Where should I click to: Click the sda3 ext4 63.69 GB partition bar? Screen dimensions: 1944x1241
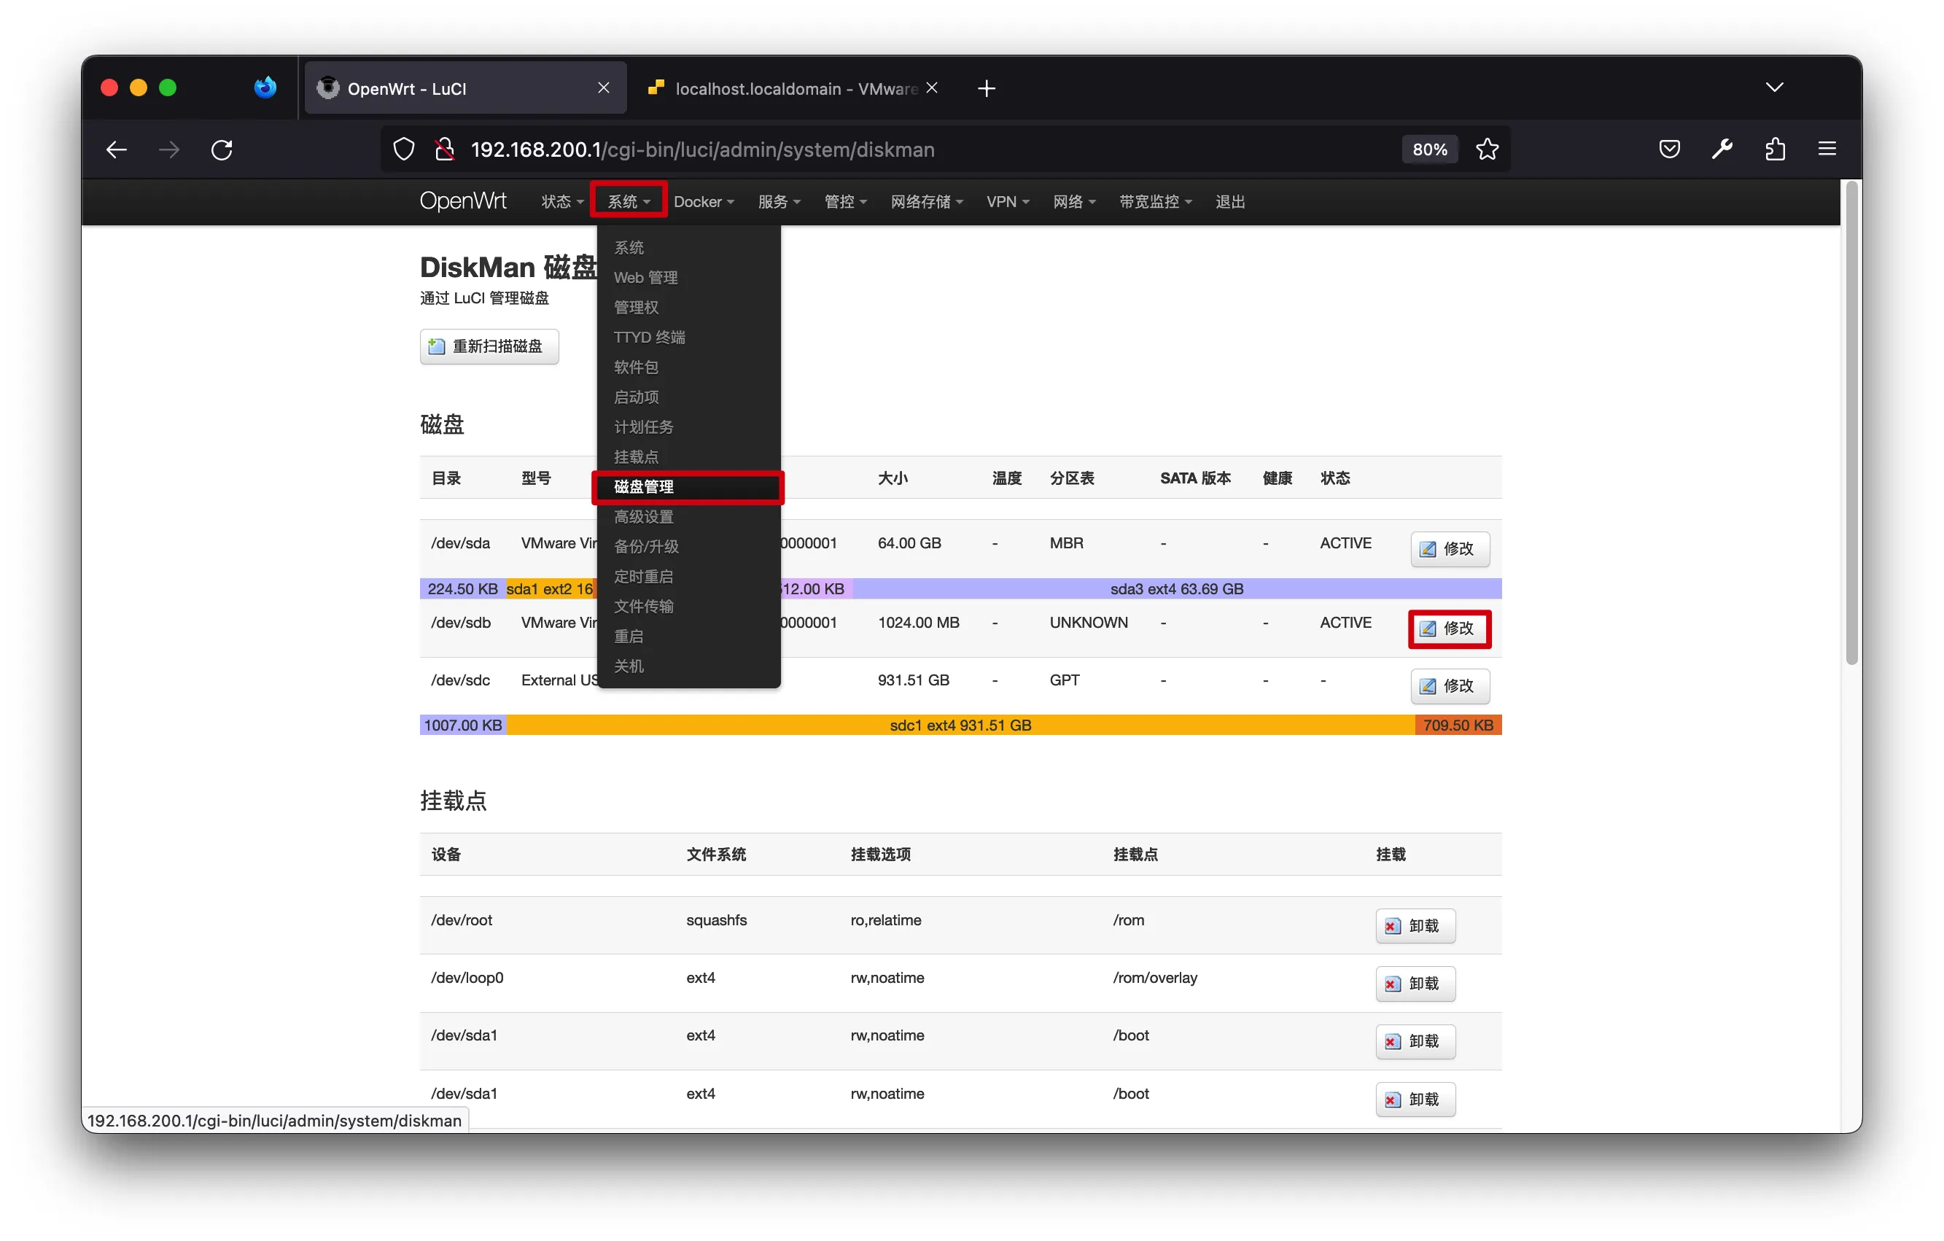point(1176,588)
